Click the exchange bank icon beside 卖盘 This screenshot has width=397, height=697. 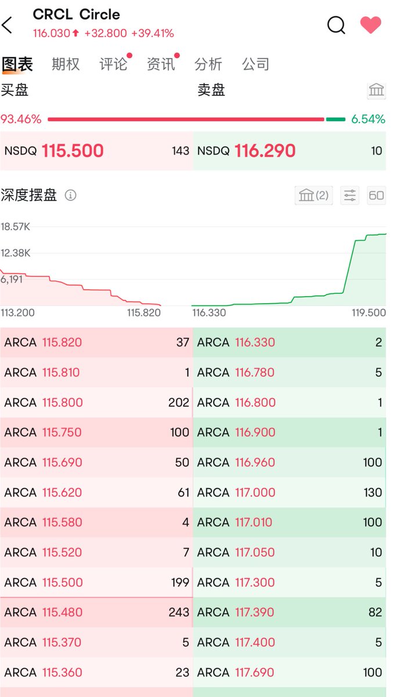coord(376,90)
